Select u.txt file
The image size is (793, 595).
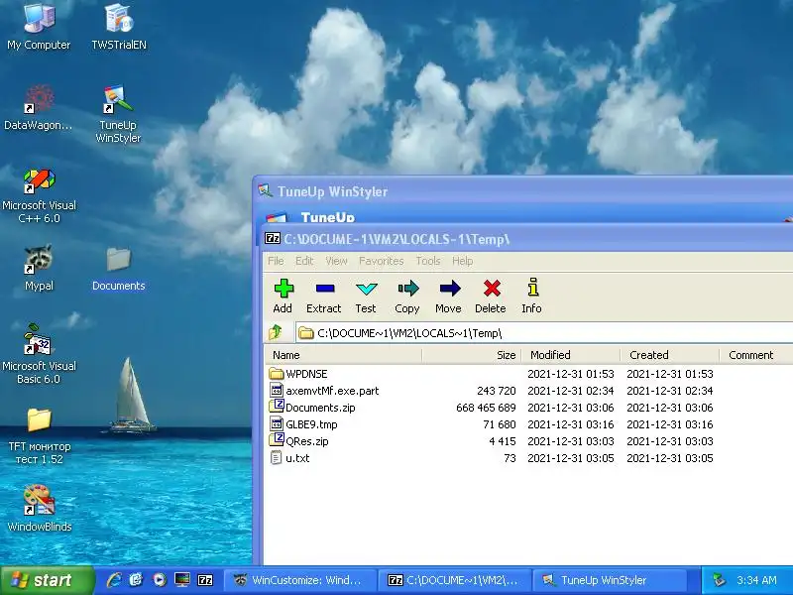coord(528,458)
